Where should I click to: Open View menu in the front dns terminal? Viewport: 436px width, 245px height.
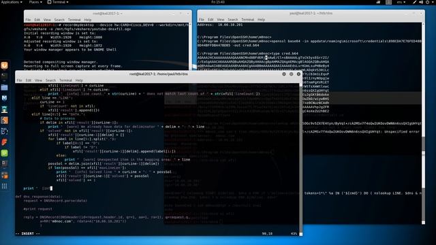tap(38, 80)
